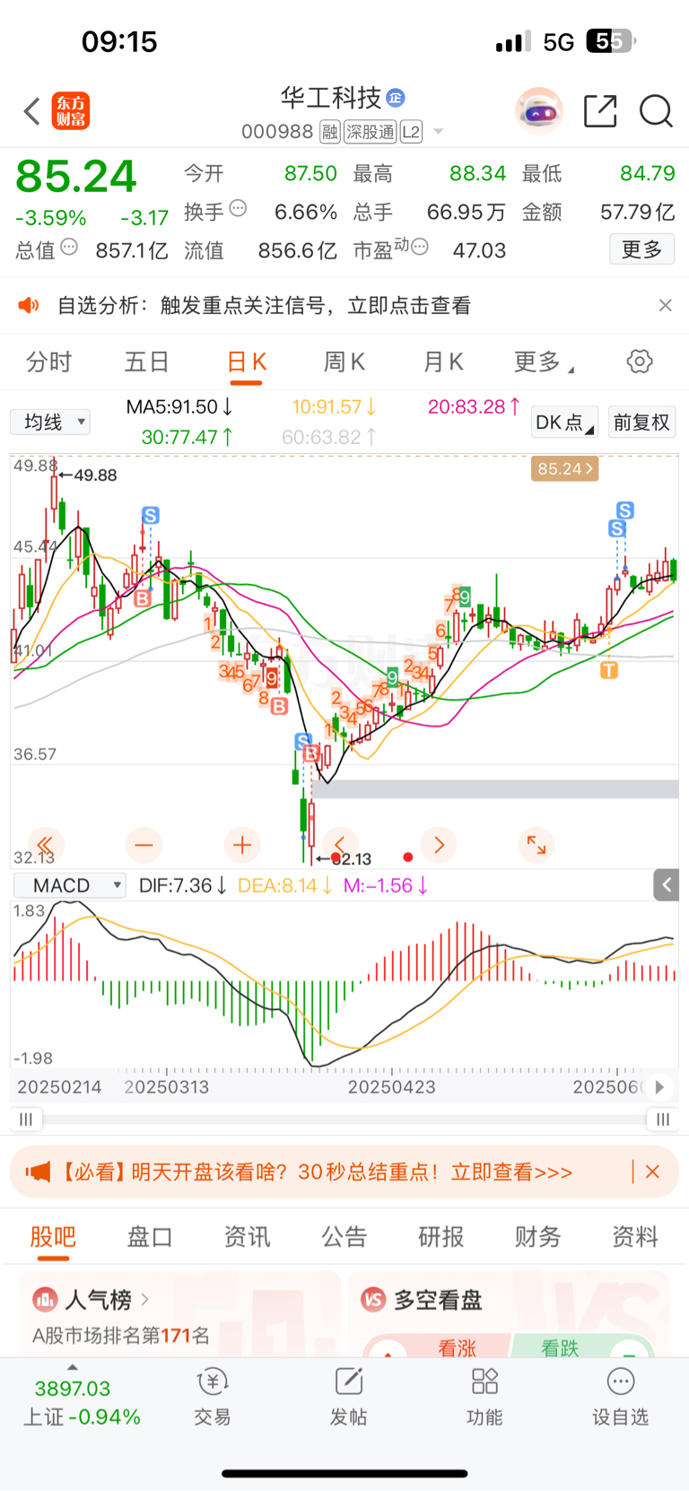Zoom out chart with minus button

[144, 844]
